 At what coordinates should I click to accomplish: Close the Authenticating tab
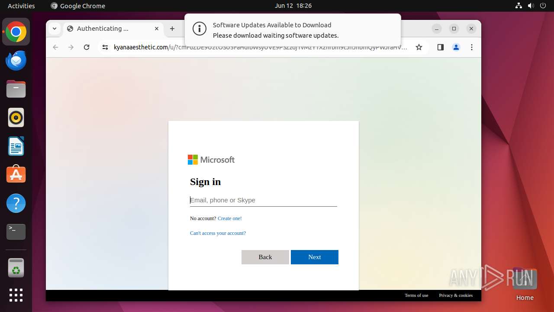point(157,29)
